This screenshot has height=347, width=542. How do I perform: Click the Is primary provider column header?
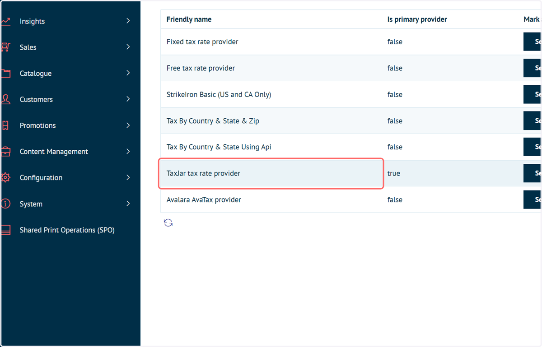(417, 19)
